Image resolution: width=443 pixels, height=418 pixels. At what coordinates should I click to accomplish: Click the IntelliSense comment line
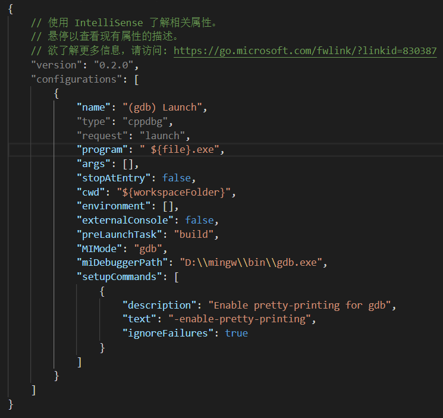click(x=124, y=23)
